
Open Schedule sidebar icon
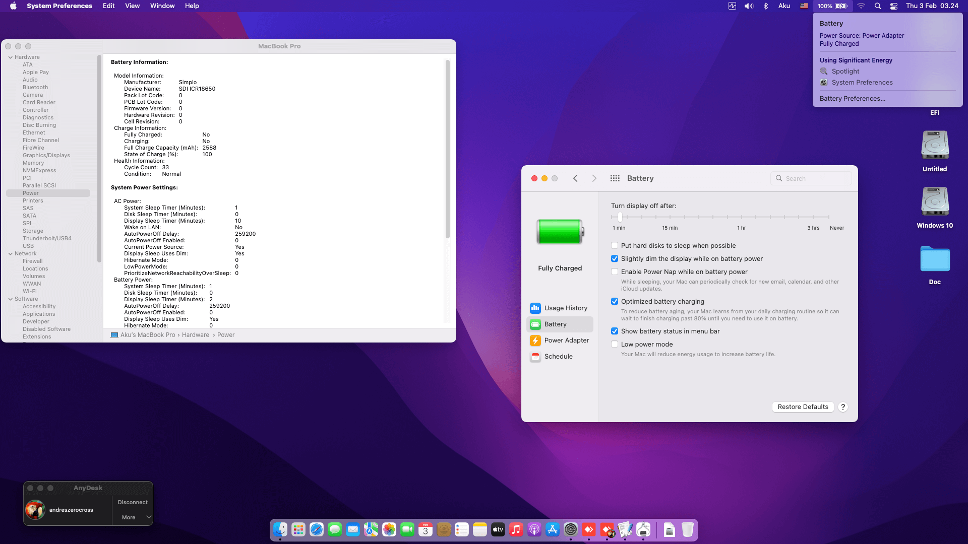pyautogui.click(x=535, y=357)
